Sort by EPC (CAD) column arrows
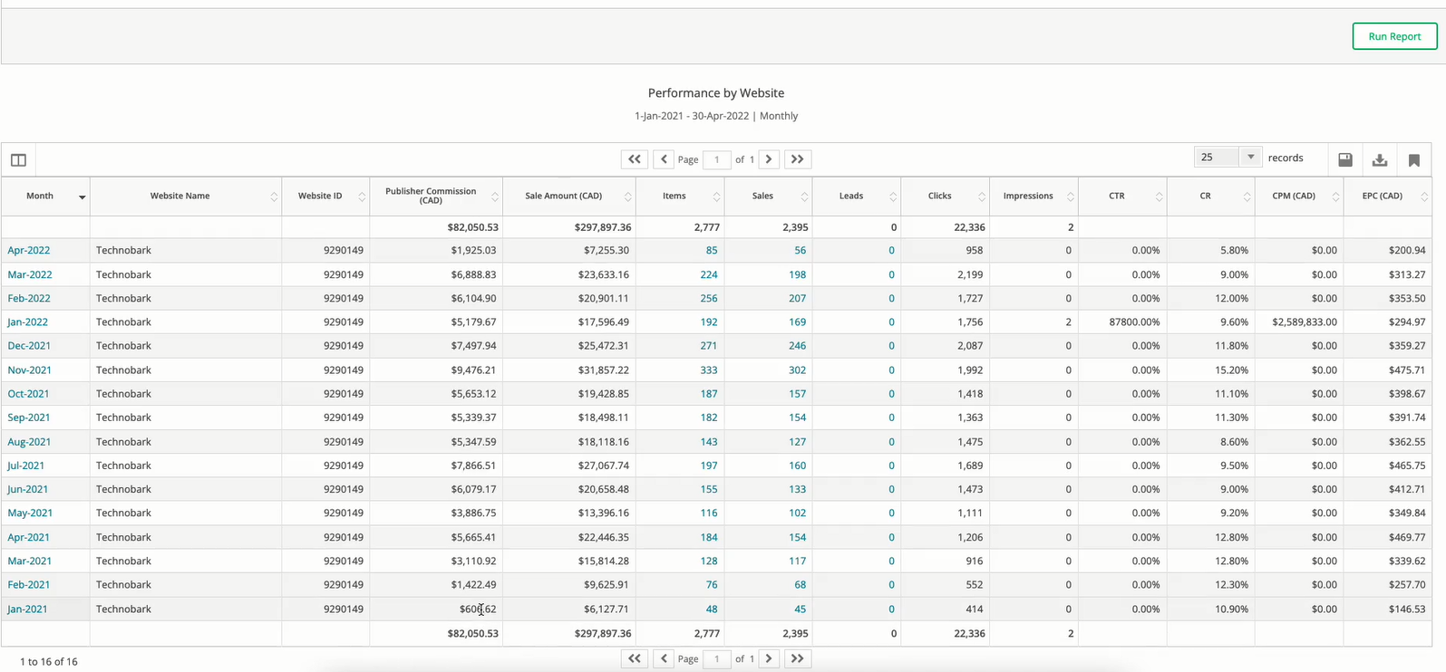This screenshot has width=1446, height=672. 1424,197
